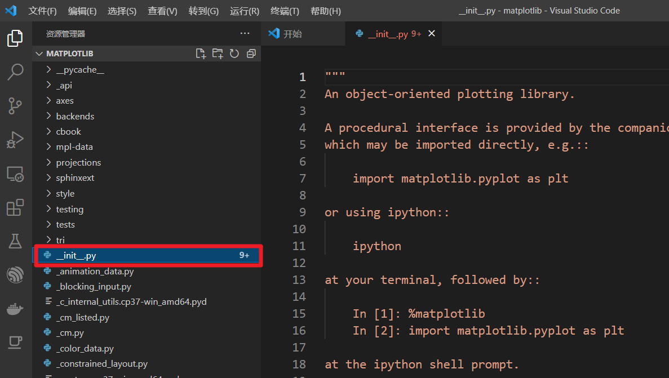Open the 编辑(E) menu
The width and height of the screenshot is (669, 378).
click(82, 11)
